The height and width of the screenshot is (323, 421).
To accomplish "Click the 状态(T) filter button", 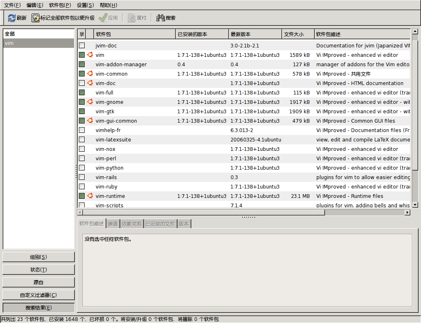I will click(38, 269).
